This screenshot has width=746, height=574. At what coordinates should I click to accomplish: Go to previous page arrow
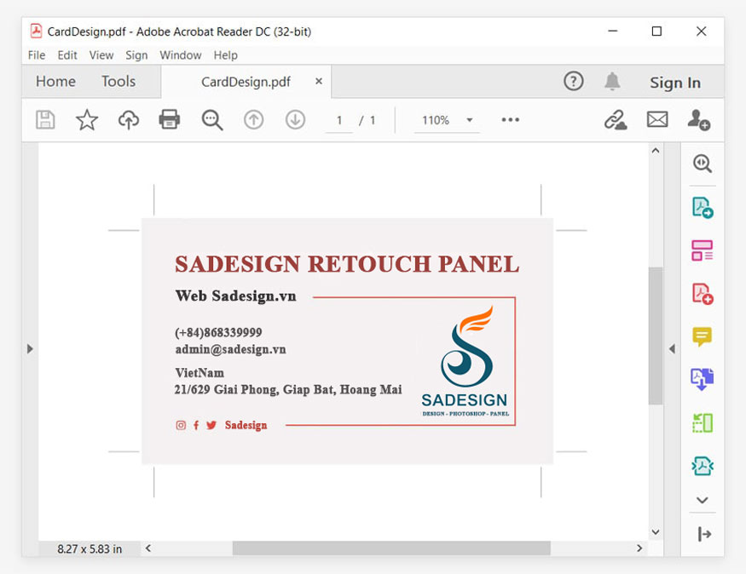253,120
